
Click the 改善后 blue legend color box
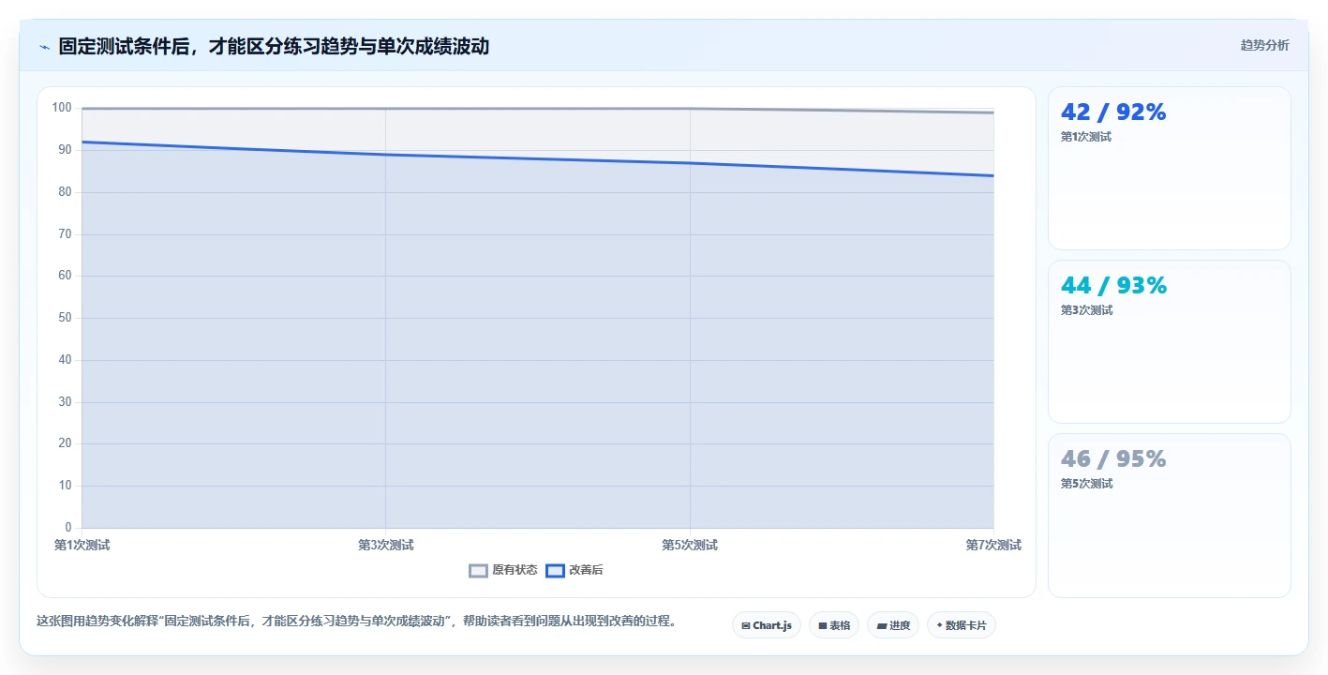(556, 570)
